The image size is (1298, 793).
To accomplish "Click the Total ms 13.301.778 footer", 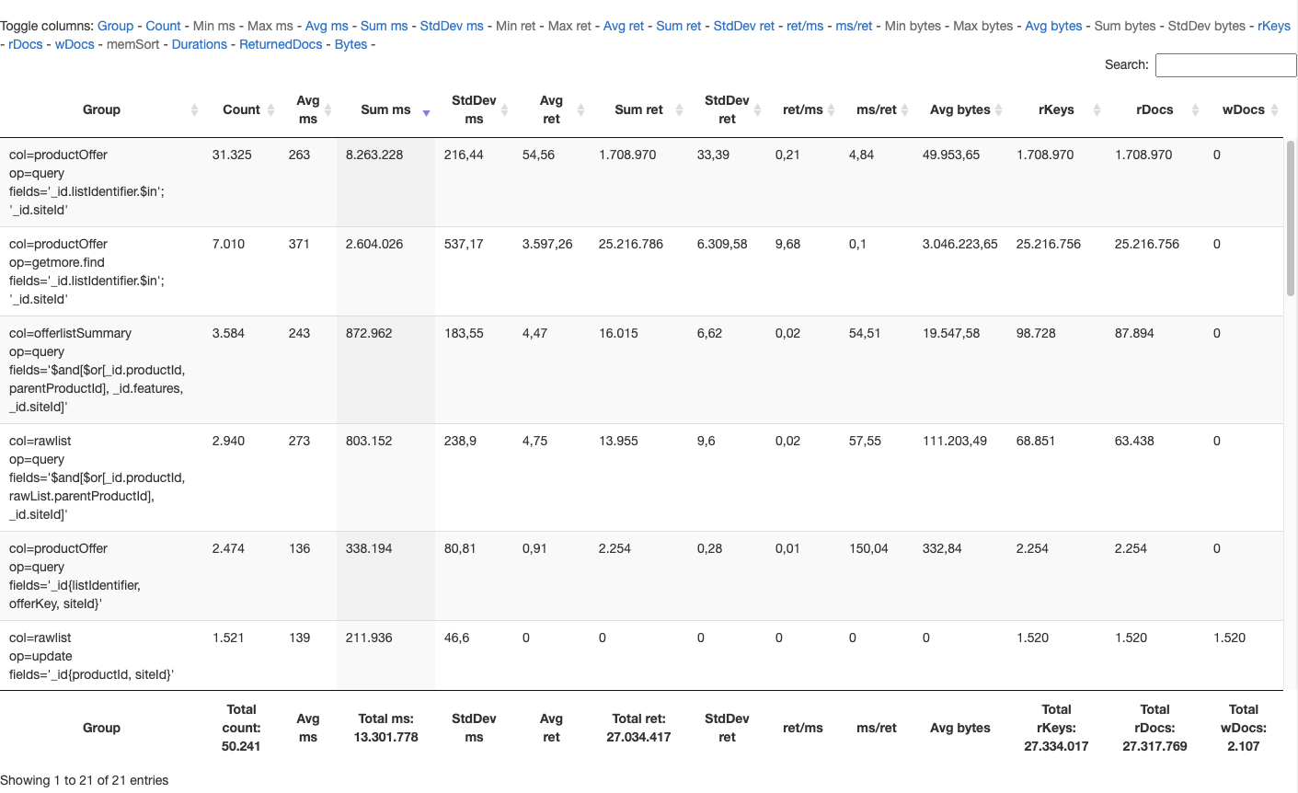I will coord(386,728).
